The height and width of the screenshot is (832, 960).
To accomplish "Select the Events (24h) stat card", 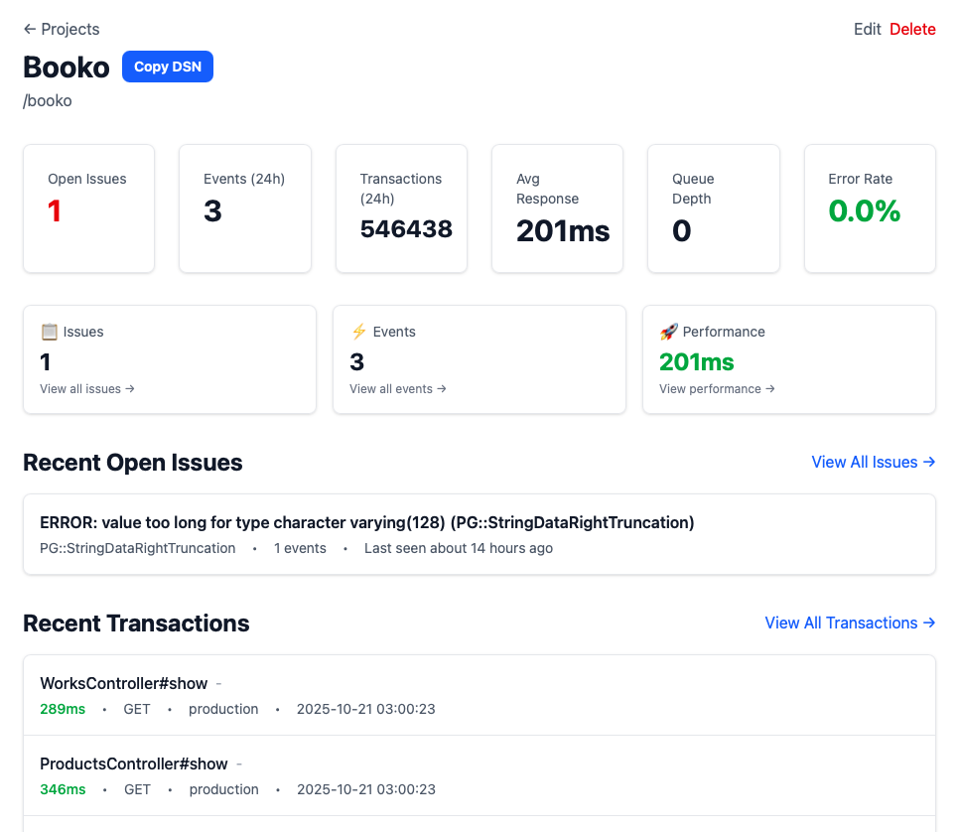I will click(244, 208).
